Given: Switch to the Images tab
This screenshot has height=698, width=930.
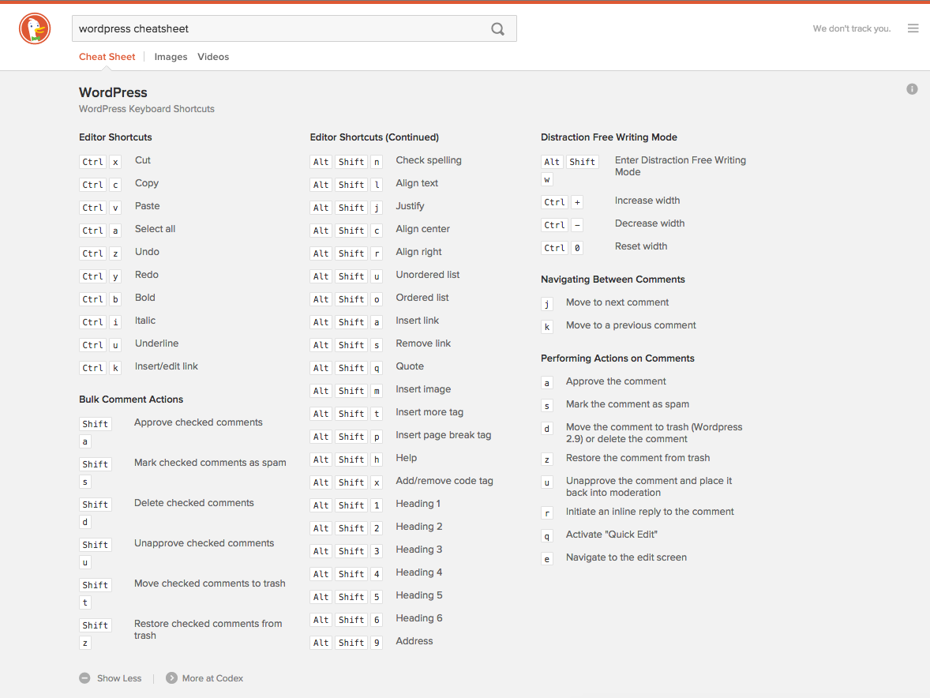Looking at the screenshot, I should (171, 57).
